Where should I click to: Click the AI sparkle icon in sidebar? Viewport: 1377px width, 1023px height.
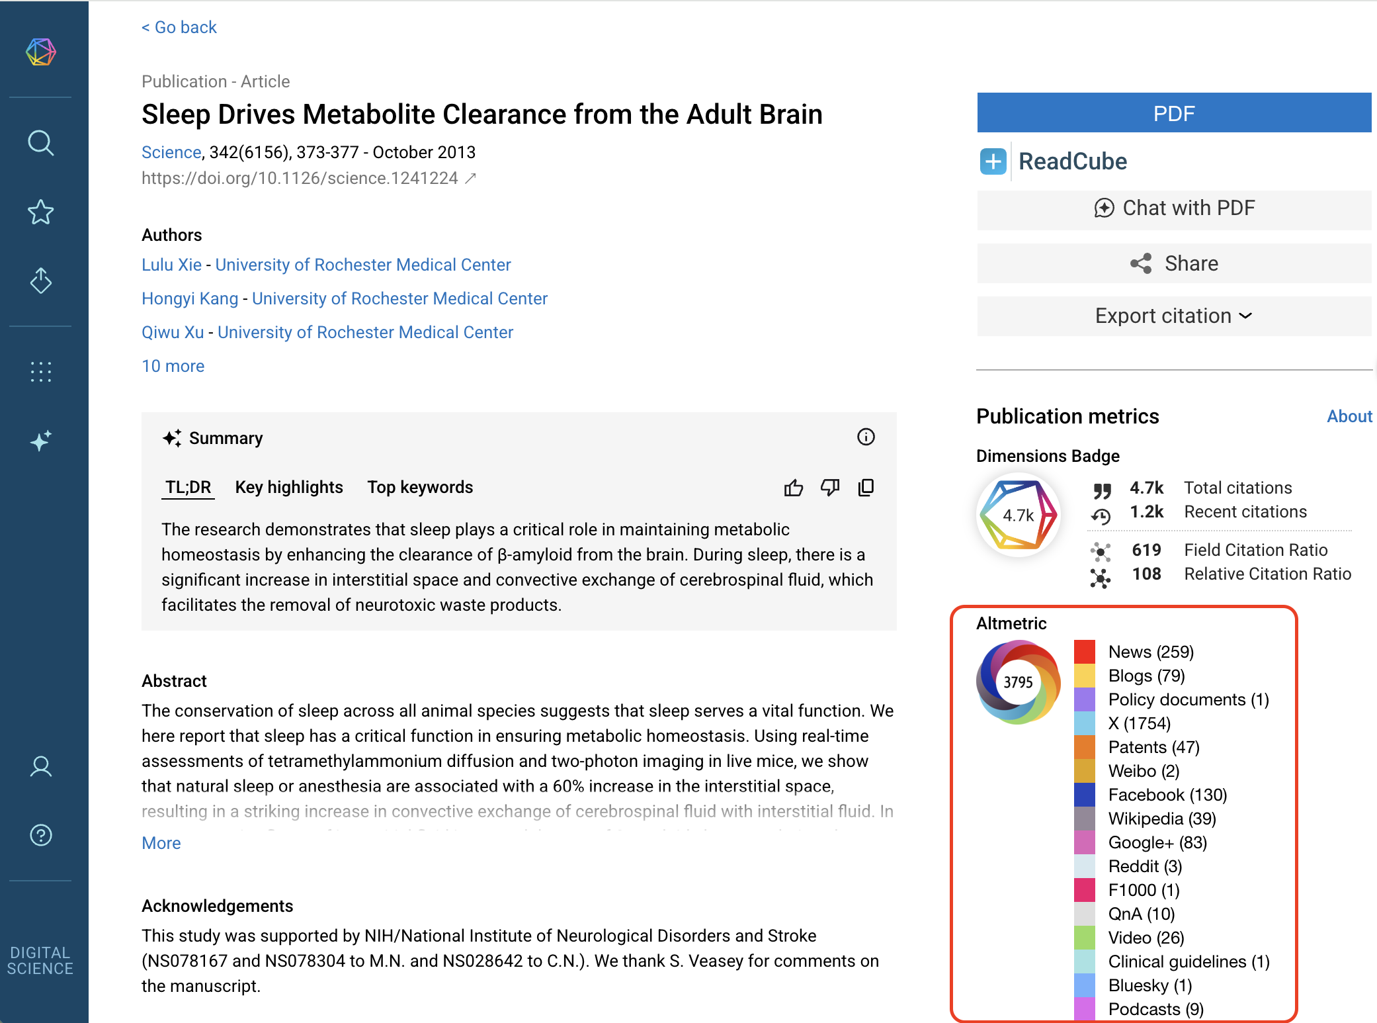pos(41,441)
